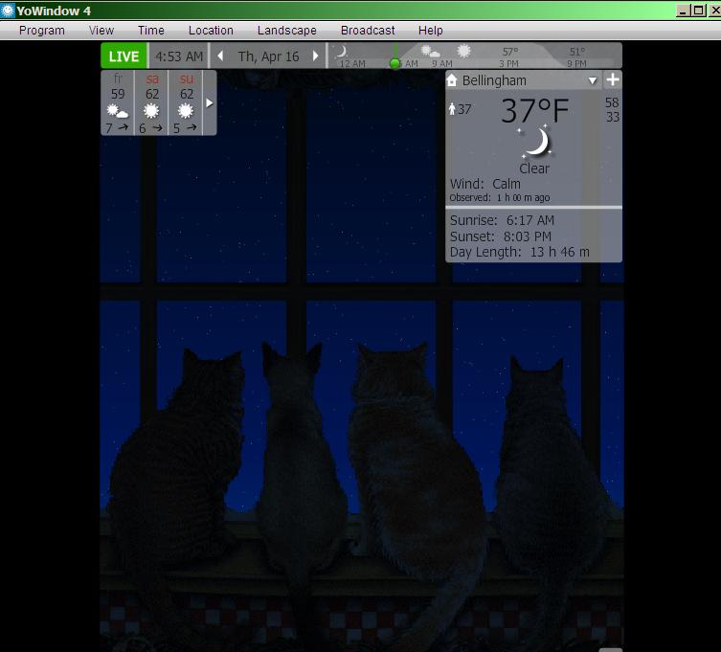Click Friday partly cloudy weather icon
Viewport: 721px width, 652px height.
117,111
